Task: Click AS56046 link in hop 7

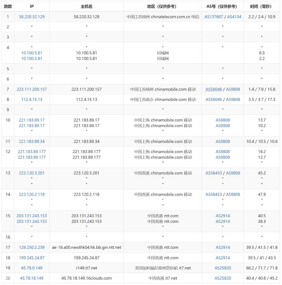Action: 214,89
